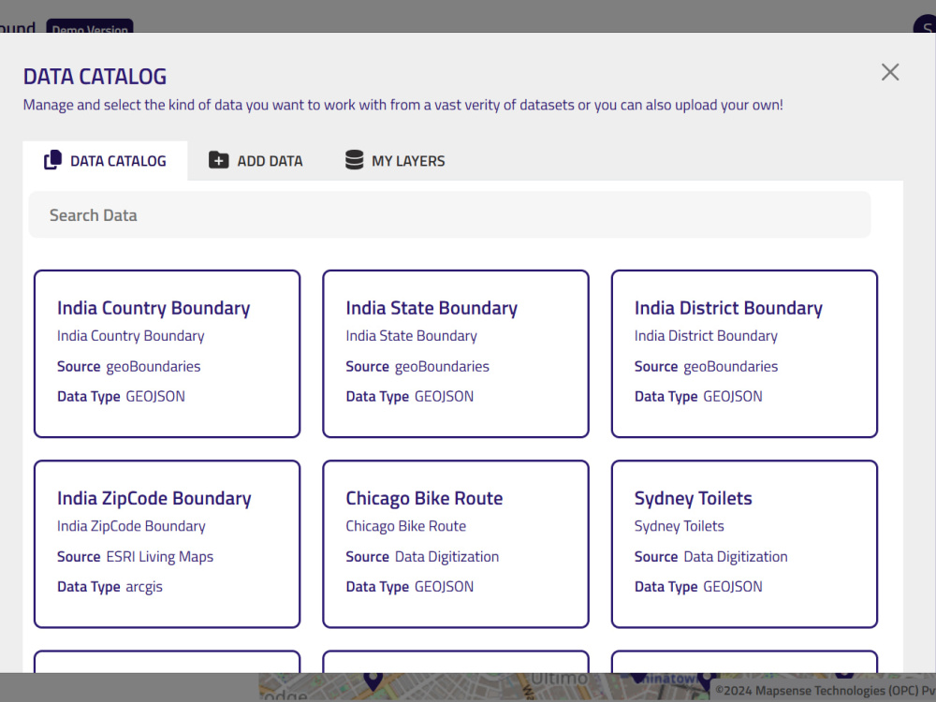This screenshot has width=936, height=702.
Task: Click GEOJSON data type on India Country card
Action: pyautogui.click(x=155, y=396)
